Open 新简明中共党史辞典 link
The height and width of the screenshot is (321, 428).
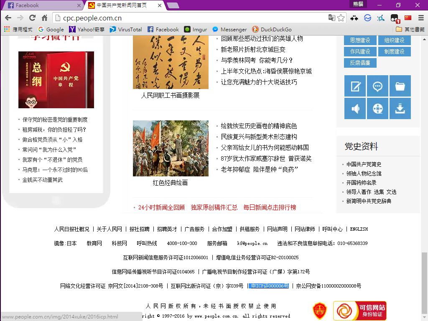(369, 201)
